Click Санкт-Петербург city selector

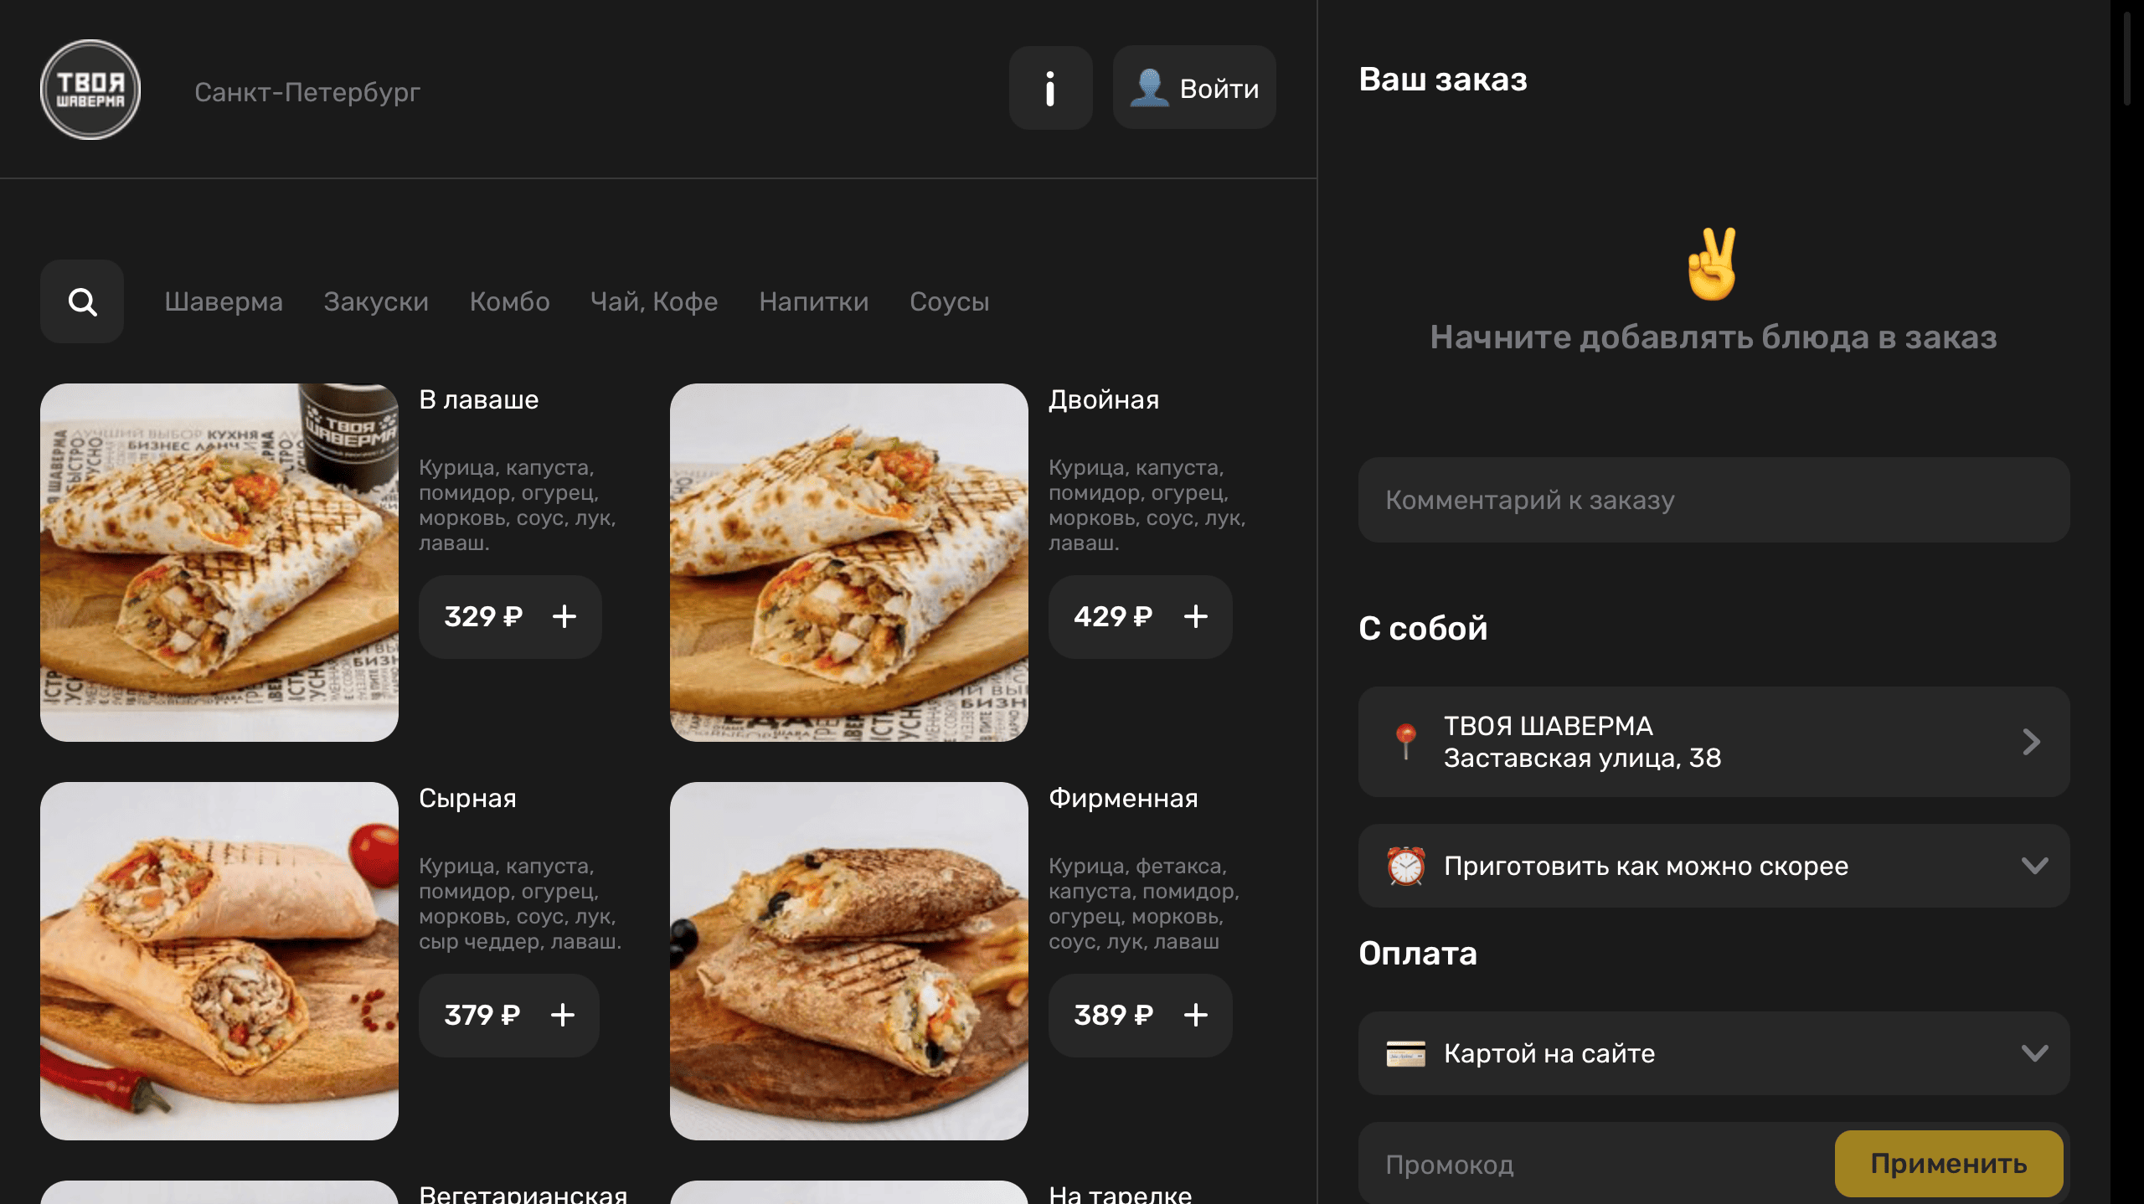(x=307, y=92)
